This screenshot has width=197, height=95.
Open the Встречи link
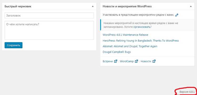point(108,61)
